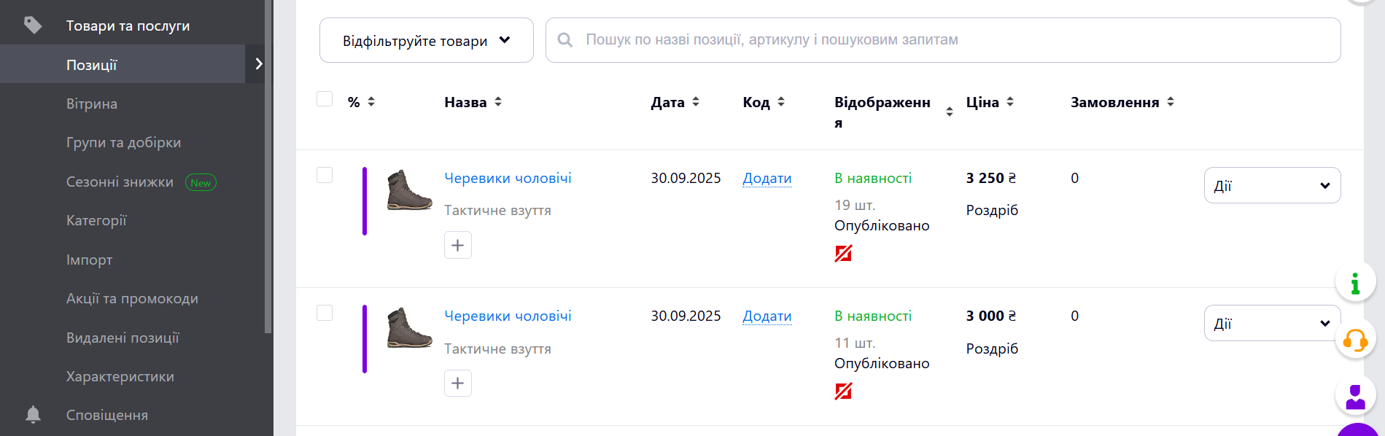Toggle the select-all checkbox in table header
Screen dimensions: 1385x436
[325, 99]
